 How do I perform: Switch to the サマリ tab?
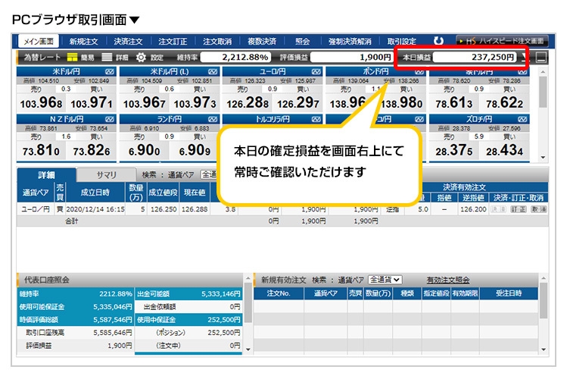[x=105, y=174]
